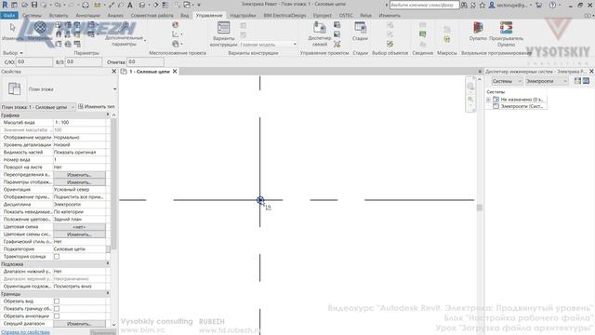Collapse the Границы properties section
This screenshot has width=595, height=335.
(108, 294)
